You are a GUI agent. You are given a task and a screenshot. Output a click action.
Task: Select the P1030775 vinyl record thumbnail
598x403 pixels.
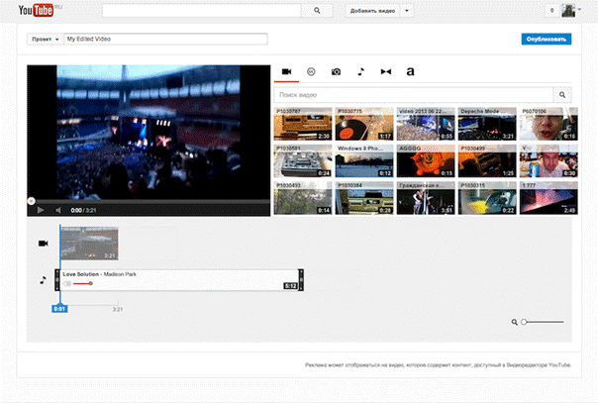364,124
